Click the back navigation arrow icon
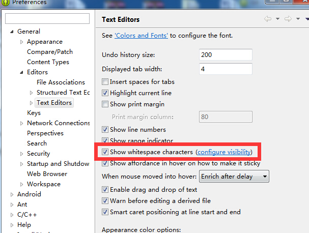The image size is (309, 233). pos(268,19)
